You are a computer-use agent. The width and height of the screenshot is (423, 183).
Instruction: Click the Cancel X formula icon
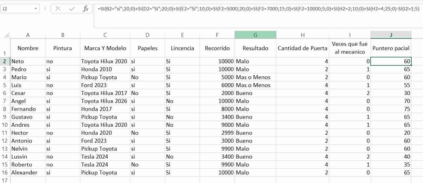coord(58,9)
